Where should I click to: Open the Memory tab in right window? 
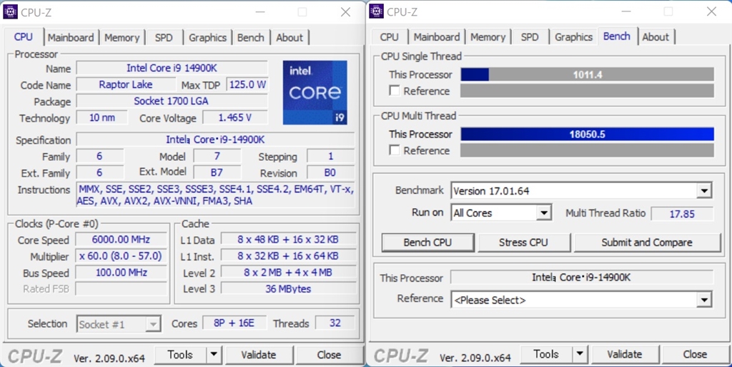pyautogui.click(x=488, y=37)
